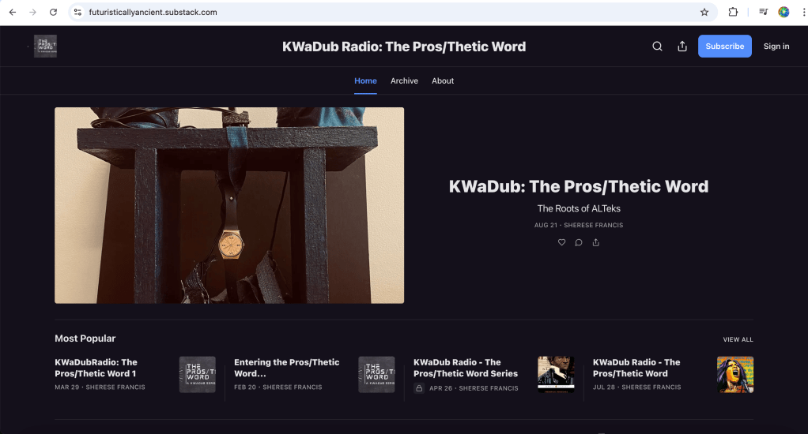Reload the page
This screenshot has height=434, width=808.
[x=53, y=13]
